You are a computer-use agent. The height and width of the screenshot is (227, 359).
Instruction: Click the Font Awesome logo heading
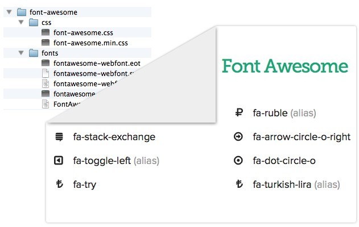click(284, 66)
